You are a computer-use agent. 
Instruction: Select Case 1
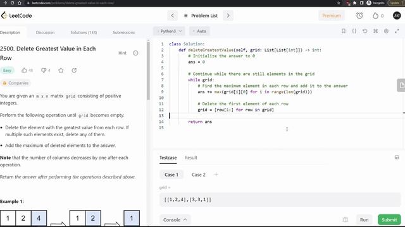pos(171,175)
